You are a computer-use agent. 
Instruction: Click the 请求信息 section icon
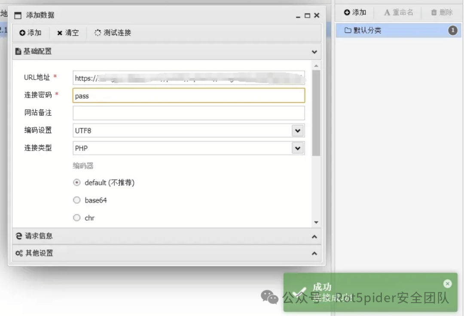(18, 236)
